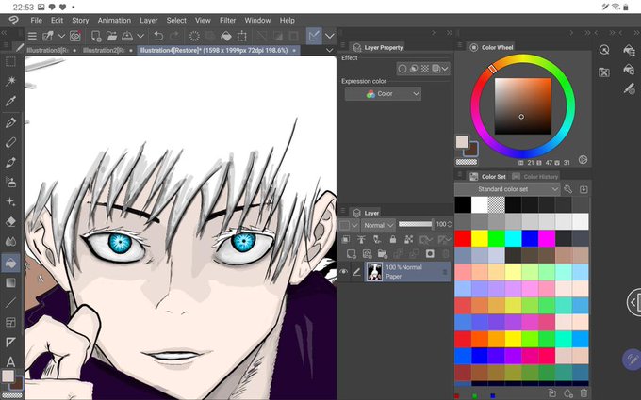Open the Filter menu
The height and width of the screenshot is (400, 641).
[227, 20]
